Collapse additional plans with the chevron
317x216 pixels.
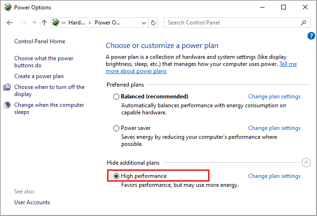(x=306, y=162)
